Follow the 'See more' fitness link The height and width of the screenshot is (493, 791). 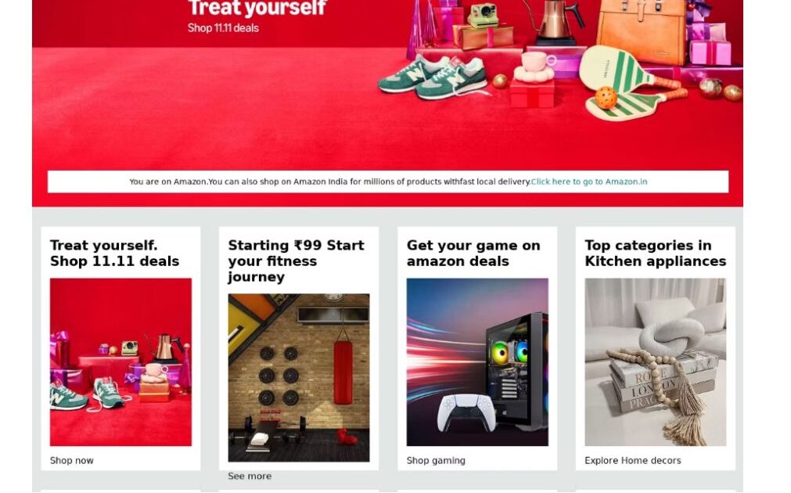click(250, 476)
